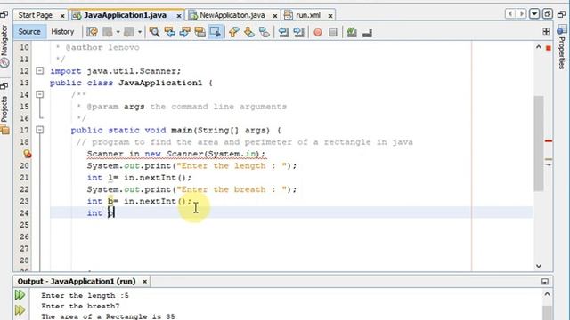This screenshot has width=570, height=320.
Task: Click the red error mark in error stripe
Action: coord(549,140)
